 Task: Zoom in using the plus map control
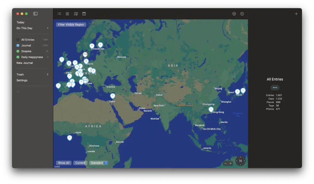coord(230,163)
